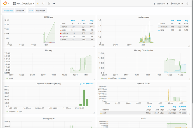Screen dimensions: 193x128
Task: Click the Zoom Out button
Action: [x=161, y=4]
